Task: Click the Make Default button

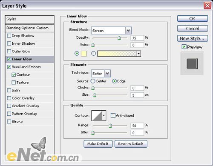Action: (98, 144)
